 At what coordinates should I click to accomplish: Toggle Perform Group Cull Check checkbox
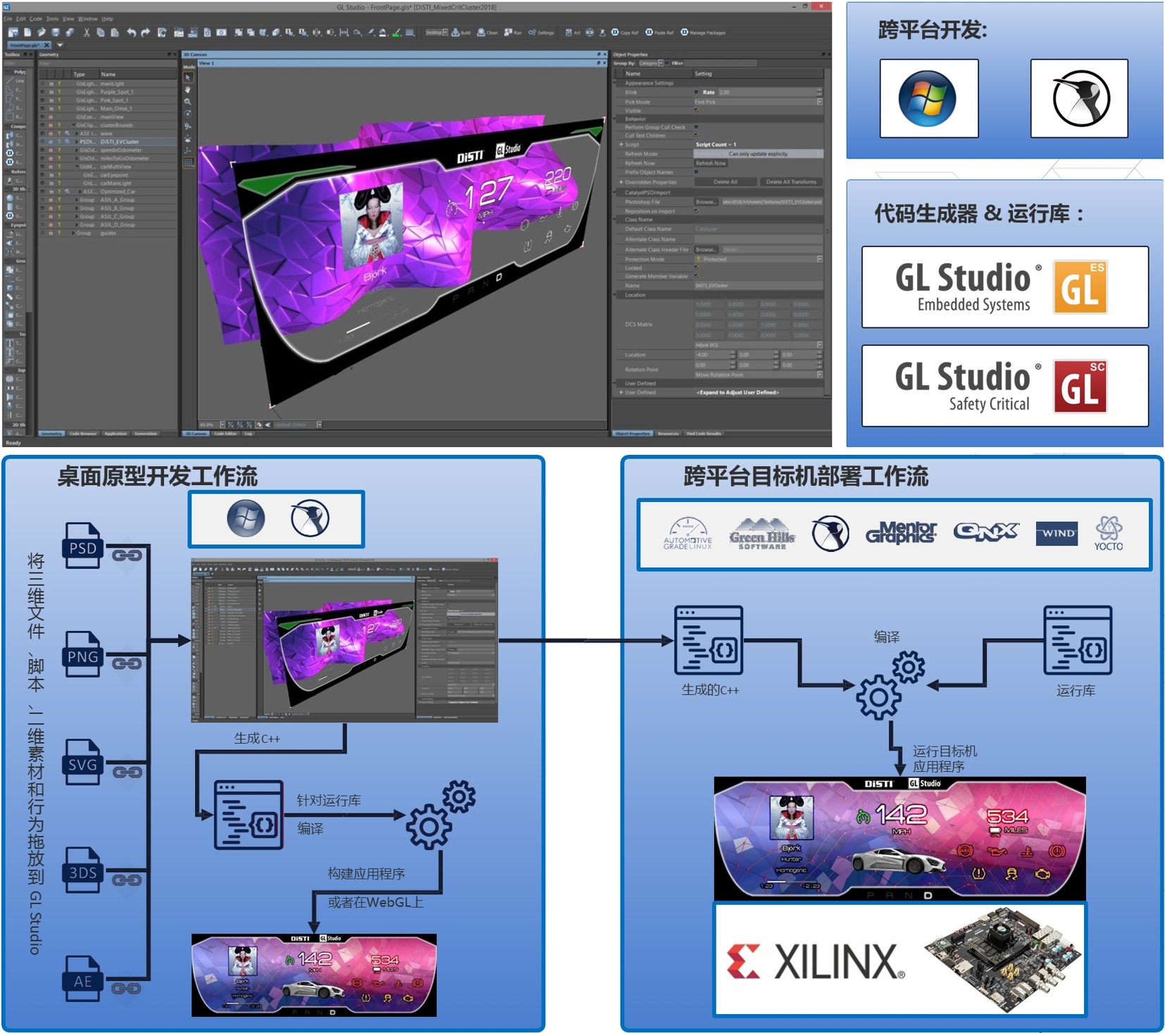pyautogui.click(x=697, y=127)
